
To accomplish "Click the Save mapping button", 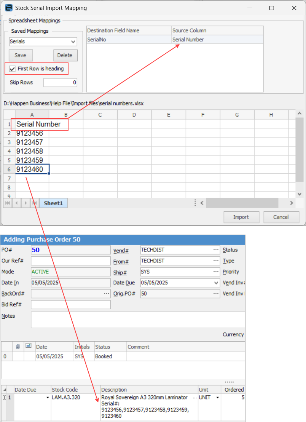I will (21, 56).
